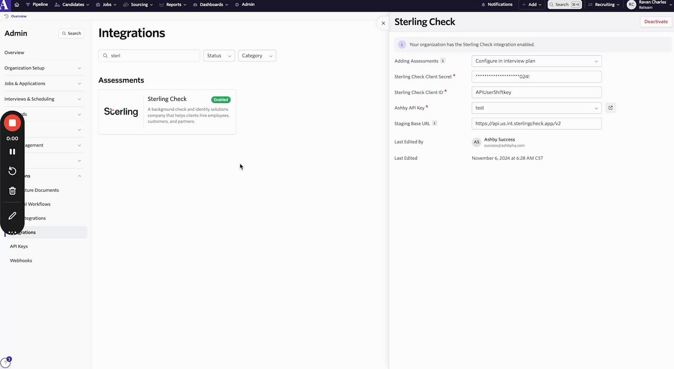Screen dimensions: 674x369
Task: Click the Assessments section heading
Action: click(x=121, y=80)
